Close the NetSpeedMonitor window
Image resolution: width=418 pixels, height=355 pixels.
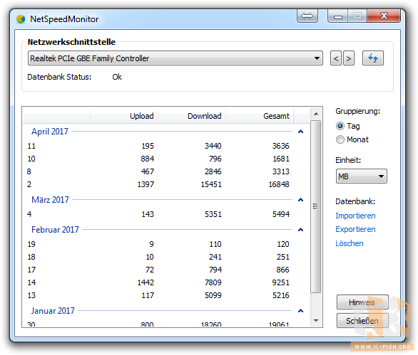[x=384, y=16]
